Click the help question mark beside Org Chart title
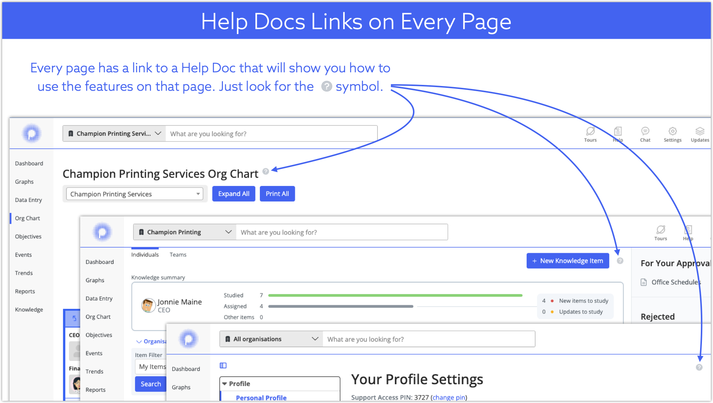This screenshot has width=713, height=403. pos(266,172)
